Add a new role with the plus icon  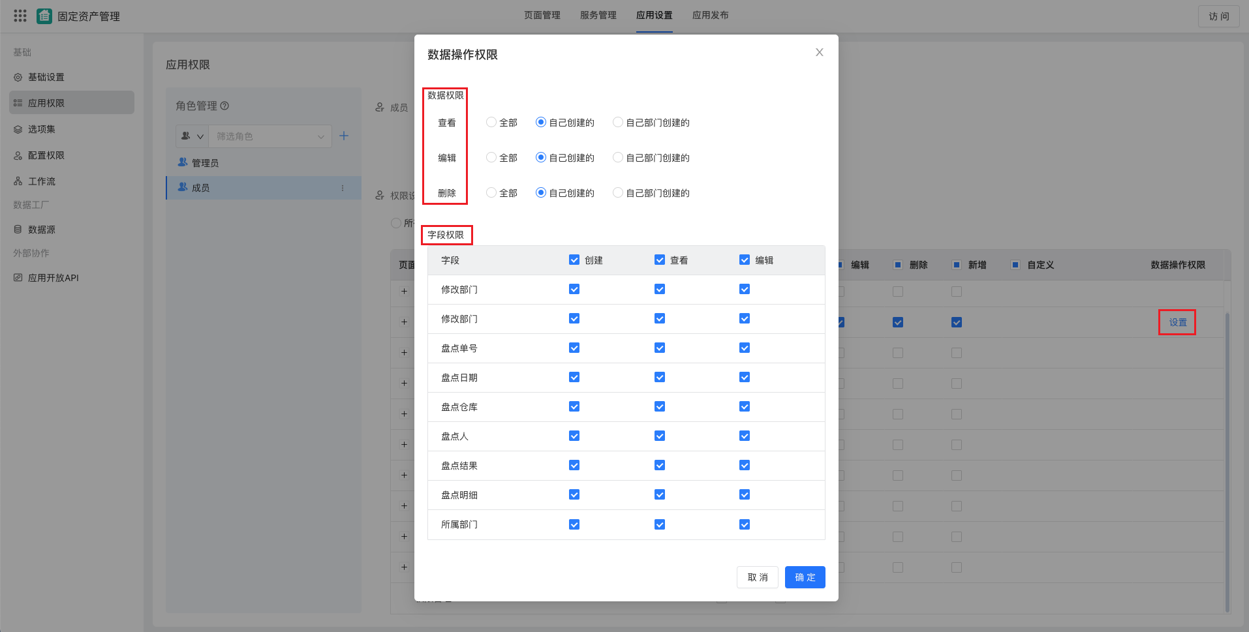(x=345, y=136)
